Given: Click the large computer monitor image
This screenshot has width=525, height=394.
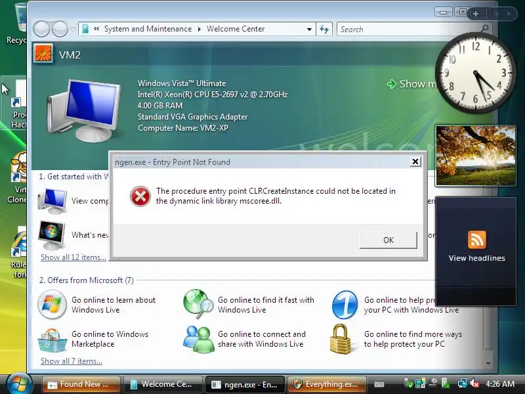Looking at the screenshot, I should pyautogui.click(x=84, y=110).
